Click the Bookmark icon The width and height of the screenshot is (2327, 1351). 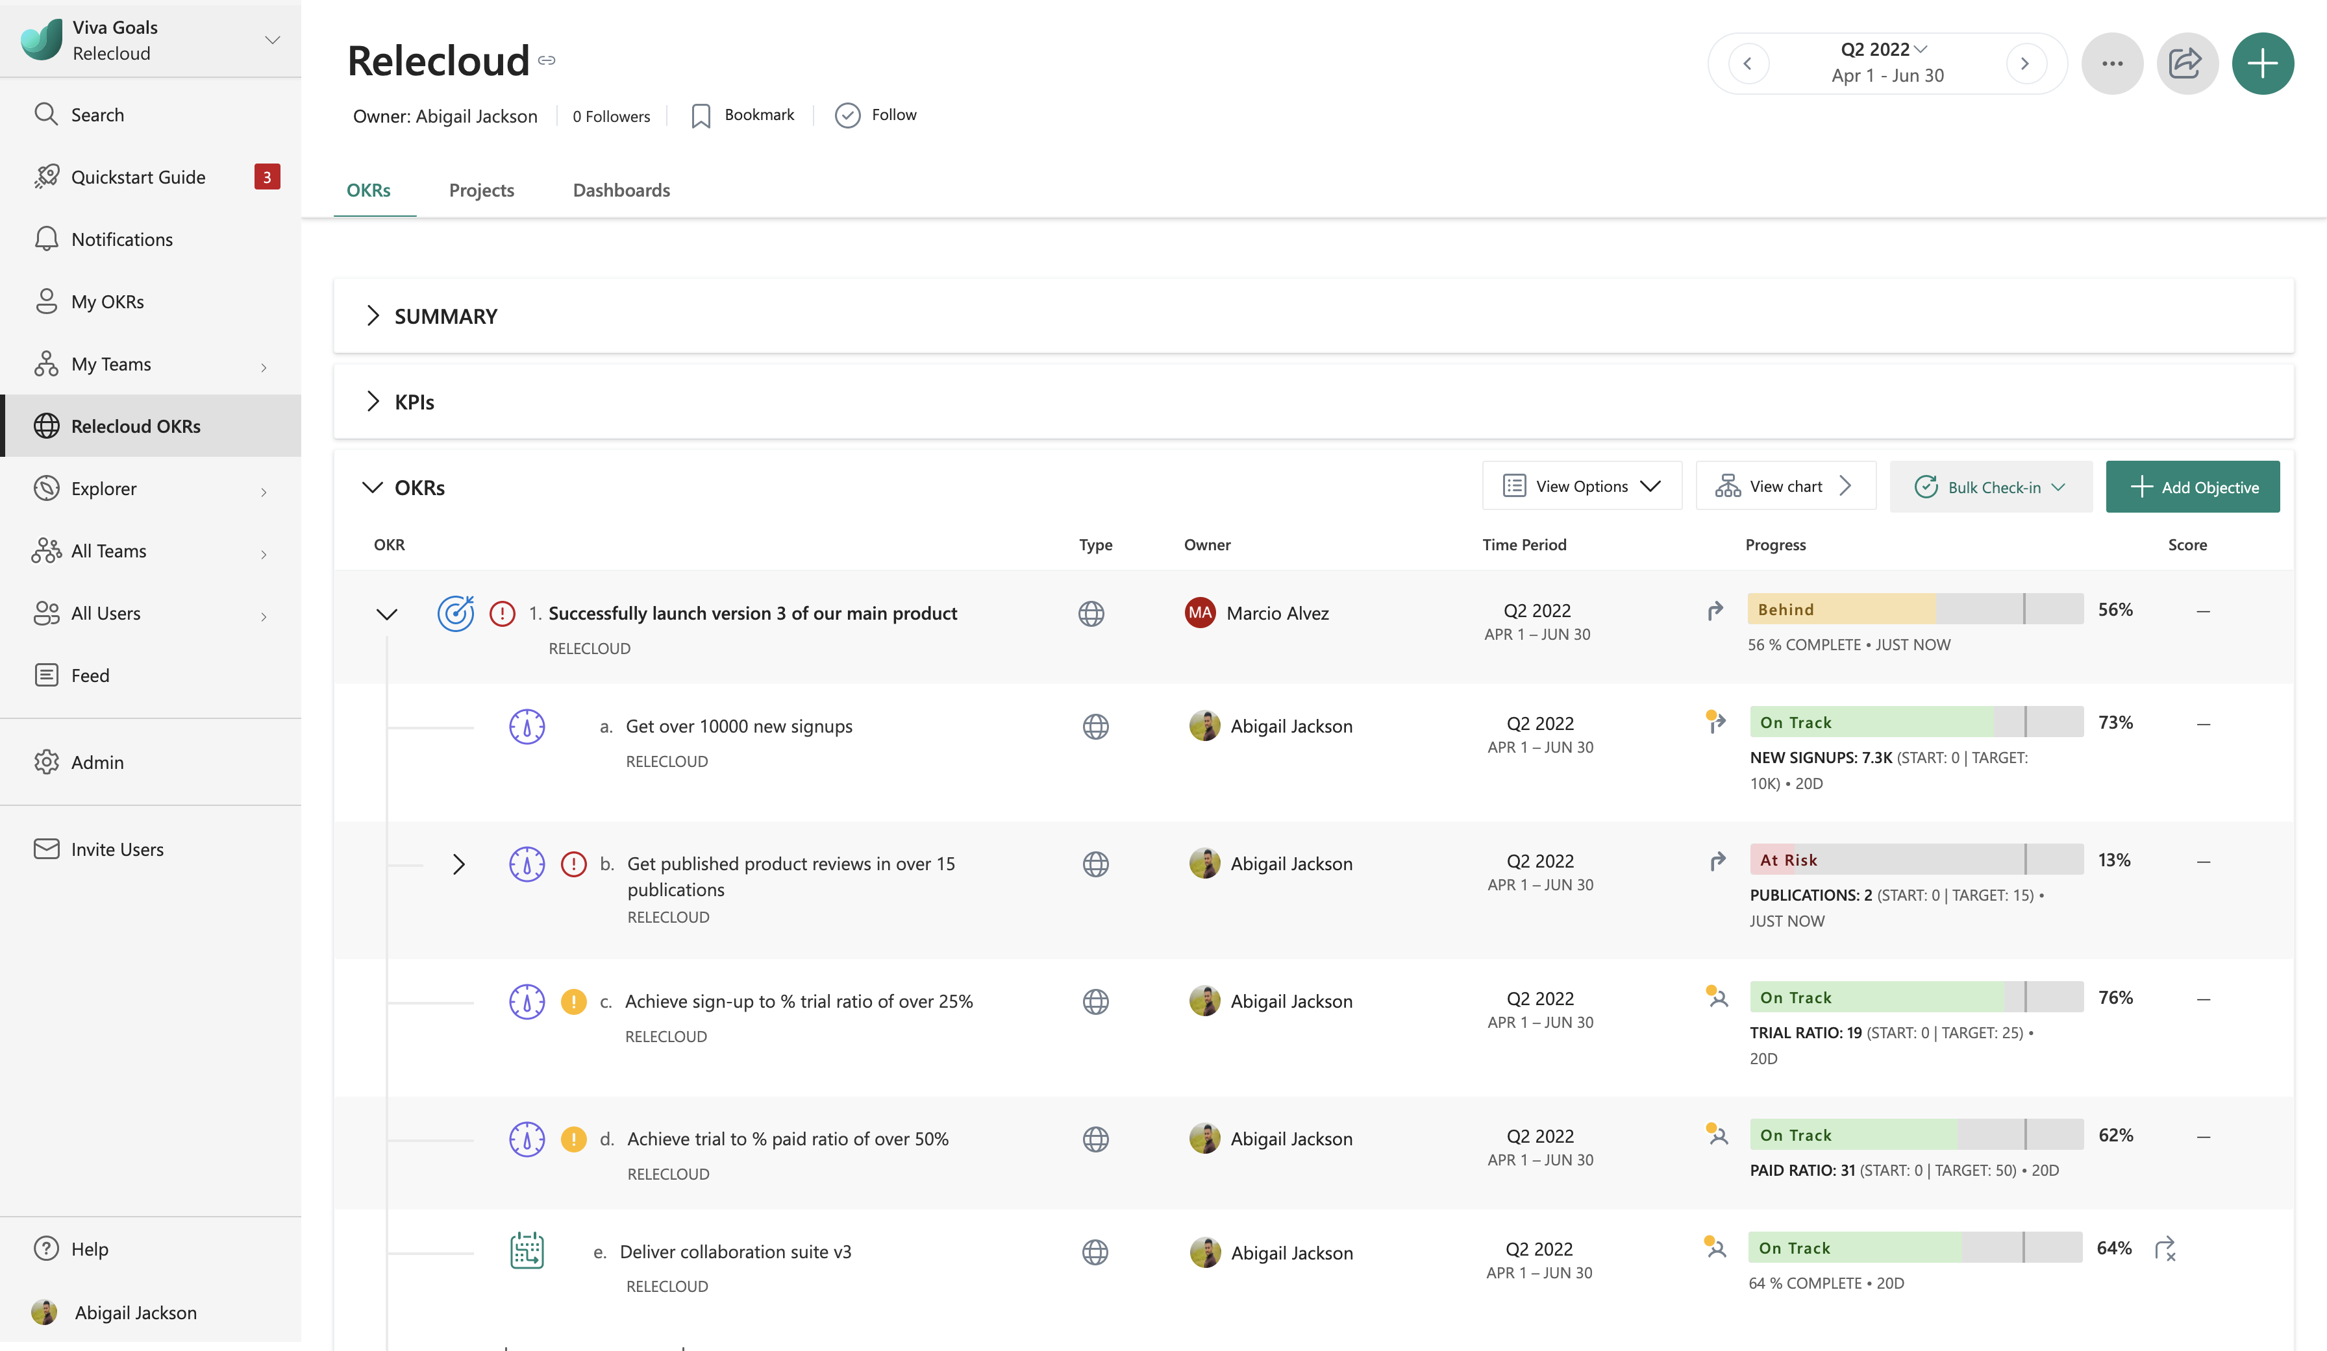(701, 116)
